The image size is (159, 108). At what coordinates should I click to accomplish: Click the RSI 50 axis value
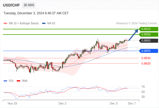coord(143,92)
